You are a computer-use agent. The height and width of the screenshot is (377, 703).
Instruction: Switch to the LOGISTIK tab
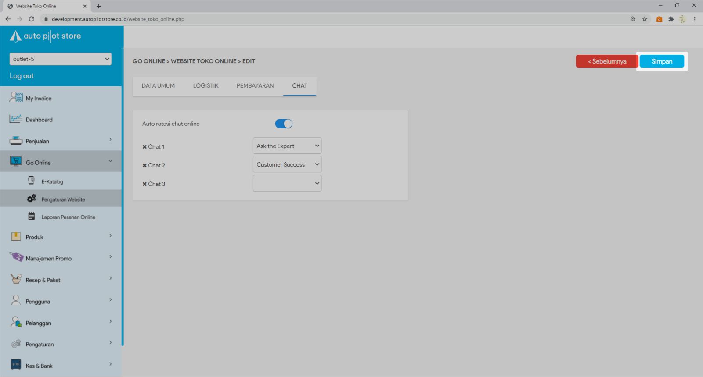coord(205,86)
